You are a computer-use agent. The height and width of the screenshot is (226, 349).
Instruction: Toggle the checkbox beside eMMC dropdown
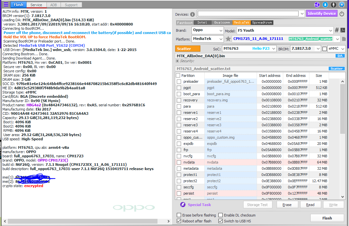coord(324,49)
